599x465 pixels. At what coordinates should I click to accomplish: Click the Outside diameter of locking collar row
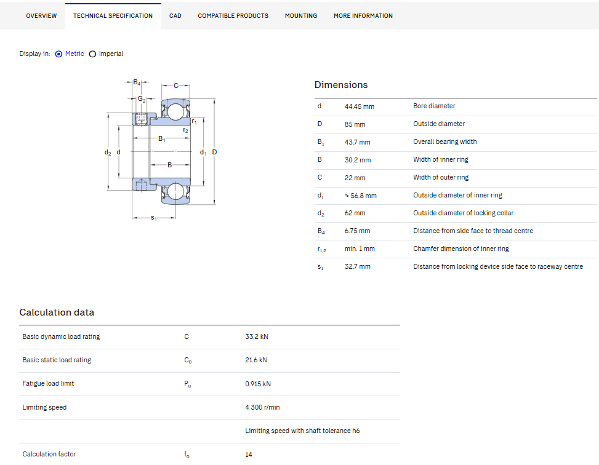456,213
